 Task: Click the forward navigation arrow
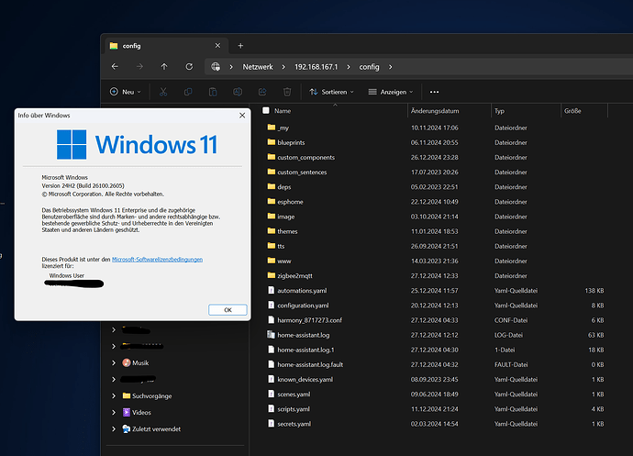[x=139, y=67]
